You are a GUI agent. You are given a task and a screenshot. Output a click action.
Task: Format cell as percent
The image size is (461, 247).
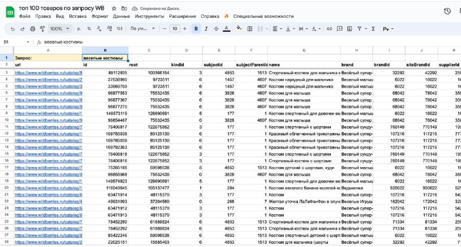click(x=89, y=29)
